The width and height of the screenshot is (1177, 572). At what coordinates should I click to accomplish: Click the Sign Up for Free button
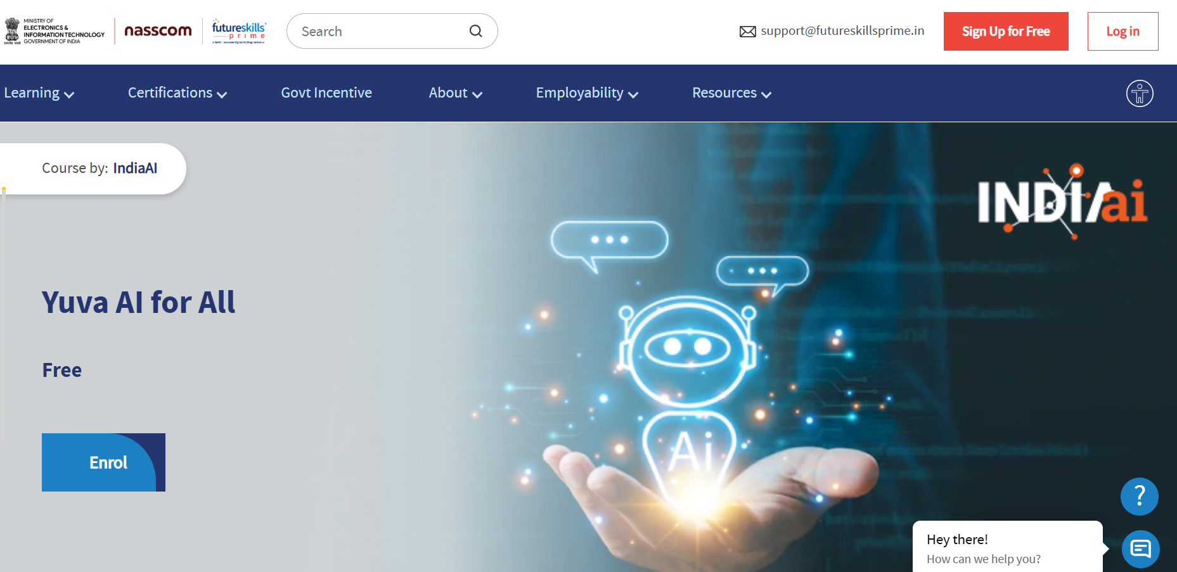pyautogui.click(x=1006, y=31)
